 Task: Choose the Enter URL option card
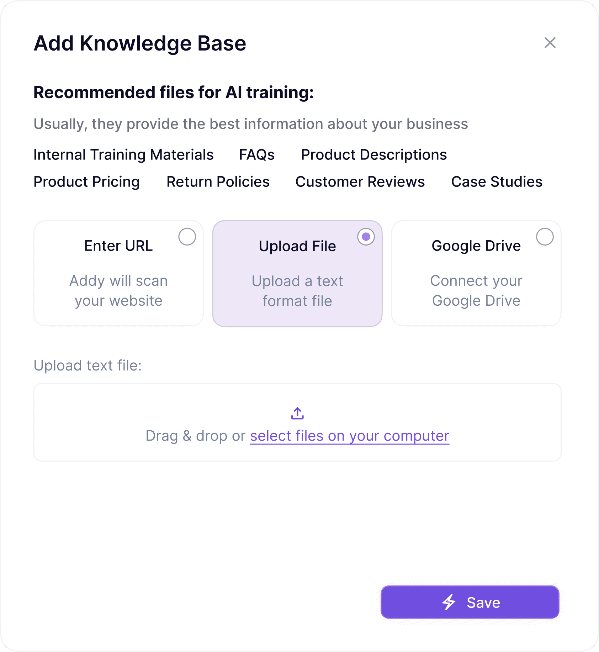pos(118,273)
